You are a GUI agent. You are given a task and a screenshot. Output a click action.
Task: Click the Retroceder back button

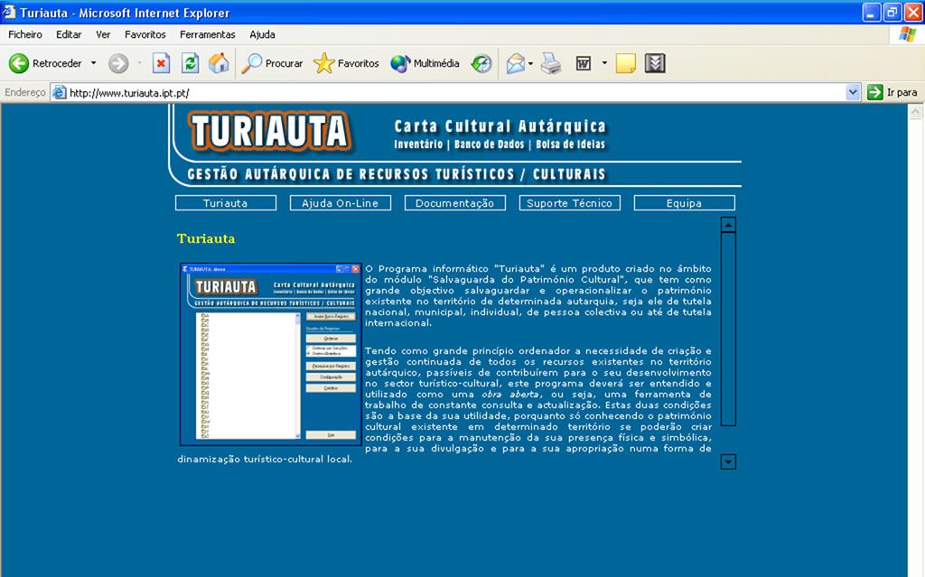[45, 63]
